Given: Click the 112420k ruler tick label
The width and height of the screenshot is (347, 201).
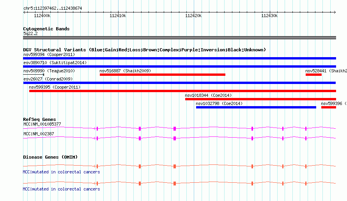Looking at the screenshot, I should [x=193, y=16].
